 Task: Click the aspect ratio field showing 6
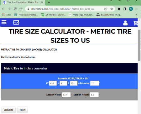click(x=63, y=83)
